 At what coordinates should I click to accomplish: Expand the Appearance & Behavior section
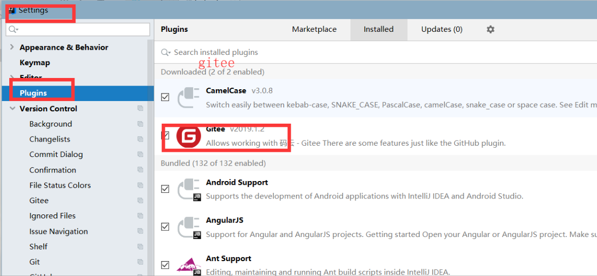tap(12, 47)
